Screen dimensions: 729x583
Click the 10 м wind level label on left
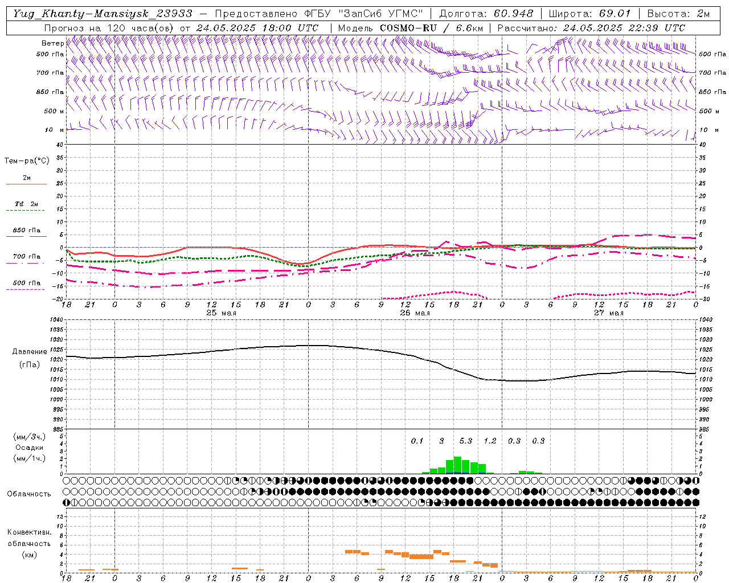point(55,130)
